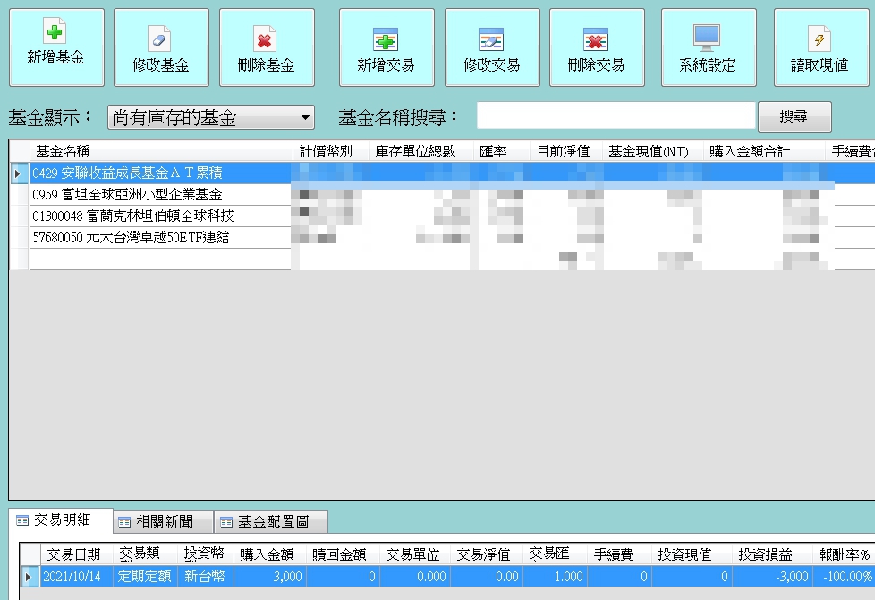This screenshot has width=875, height=600.
Task: Click the 3,000 purchase amount cell
Action: (269, 576)
